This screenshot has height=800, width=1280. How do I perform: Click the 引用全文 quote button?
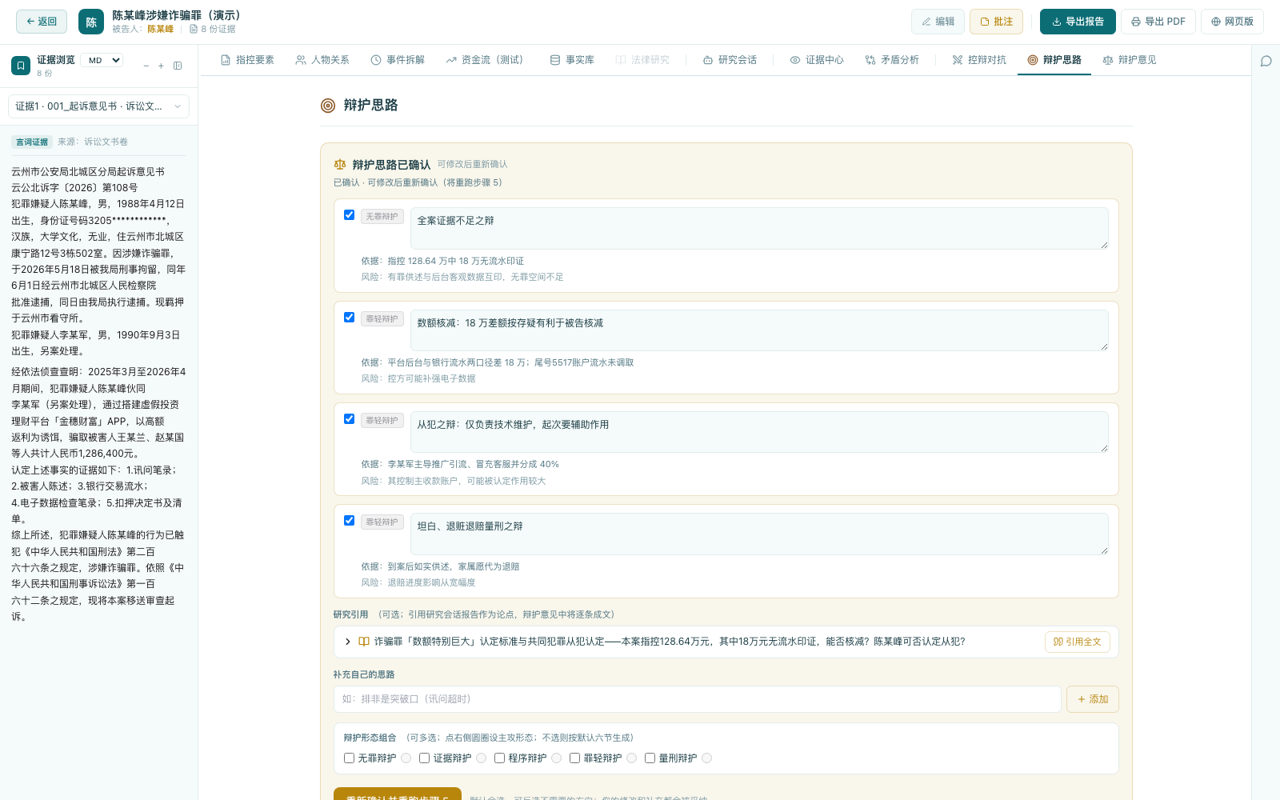1077,642
